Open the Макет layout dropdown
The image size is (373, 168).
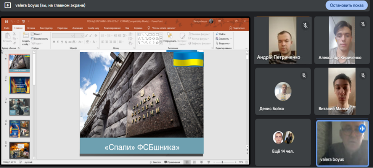pyautogui.click(x=36, y=34)
